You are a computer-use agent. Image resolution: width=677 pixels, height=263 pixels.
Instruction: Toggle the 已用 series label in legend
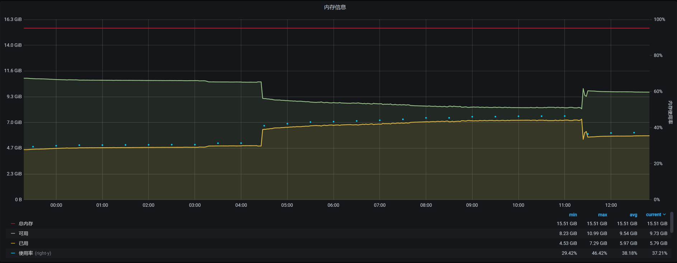(23, 243)
